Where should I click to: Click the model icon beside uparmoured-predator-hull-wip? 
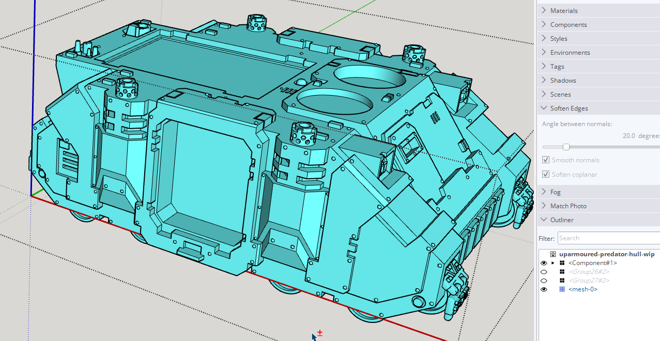(552, 254)
